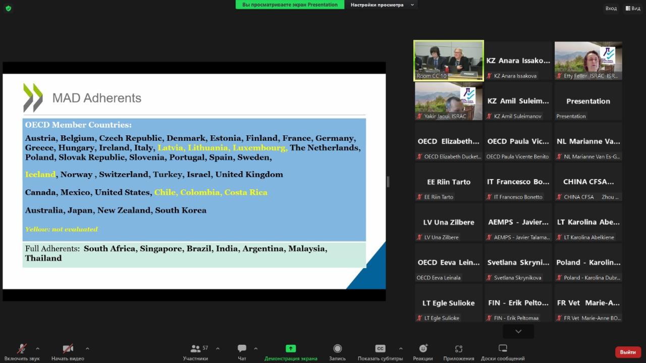Image resolution: width=646 pixels, height=363 pixels.
Task: Select the FIN - Erik Peltomaa tile
Action: (x=518, y=303)
